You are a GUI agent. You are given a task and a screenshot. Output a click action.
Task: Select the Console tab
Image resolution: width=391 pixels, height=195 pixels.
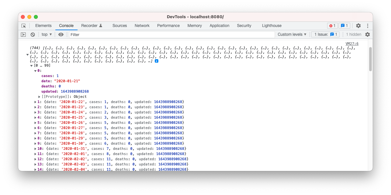(66, 26)
